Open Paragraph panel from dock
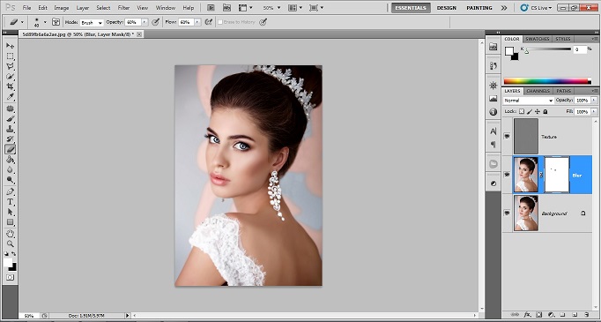 click(493, 145)
